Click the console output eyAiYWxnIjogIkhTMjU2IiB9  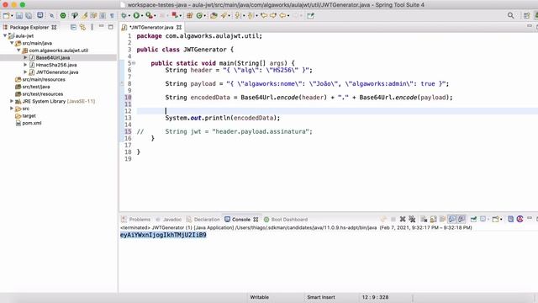click(163, 235)
